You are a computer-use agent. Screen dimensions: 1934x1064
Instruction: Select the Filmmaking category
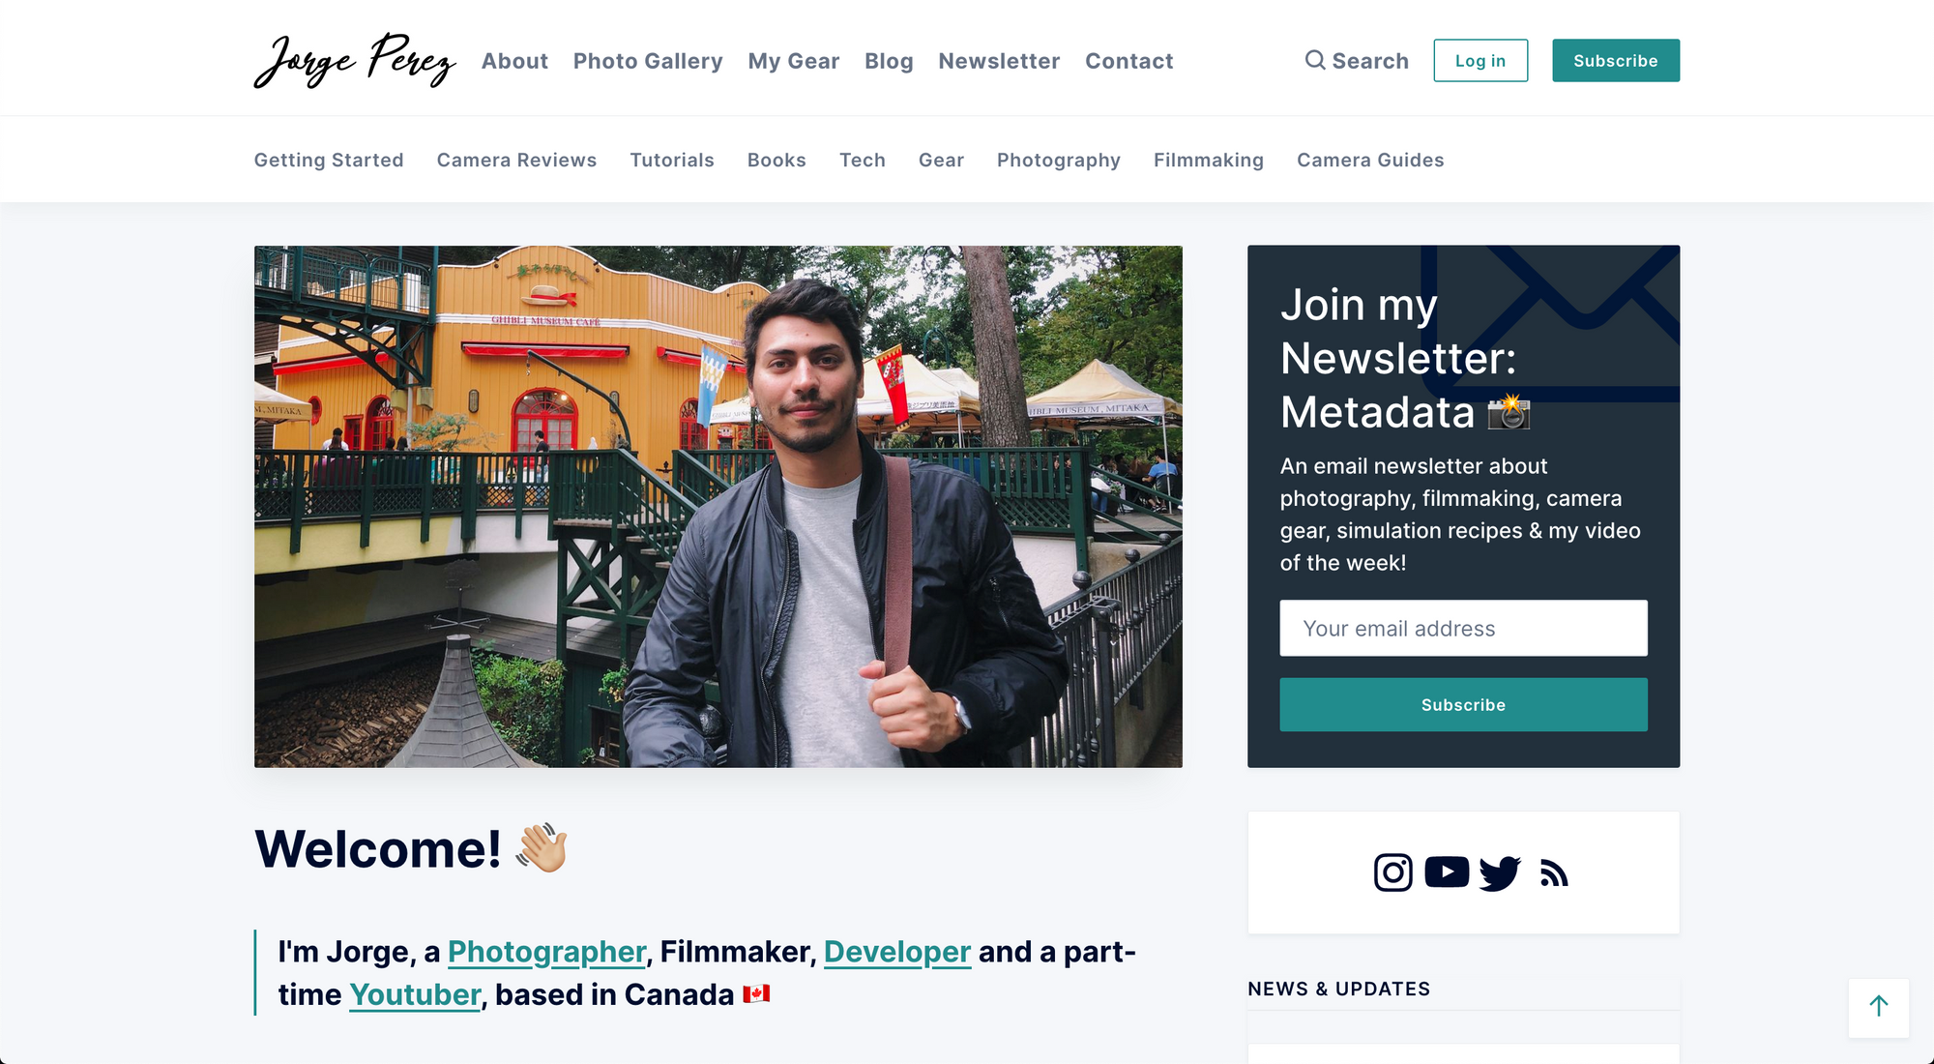click(1209, 160)
